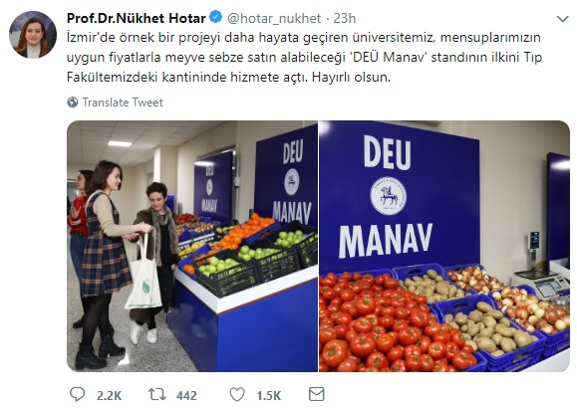Open Nükhet Hotar's profile avatar
Screen dimensions: 577x408
pyautogui.click(x=33, y=35)
